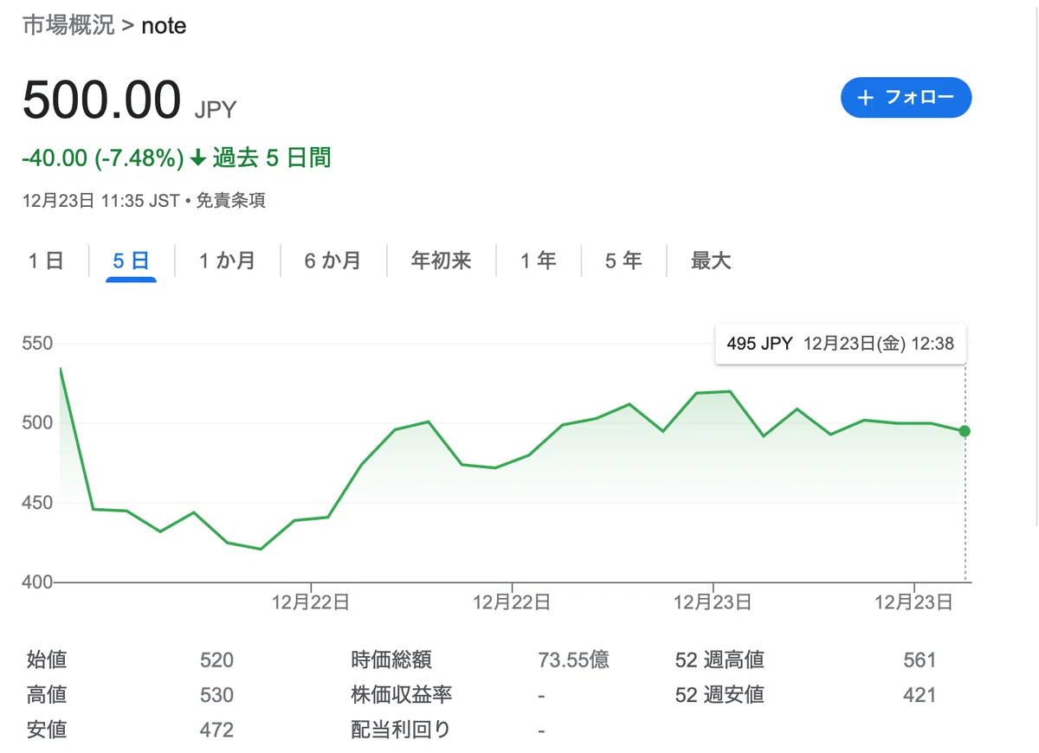Click the 73.55億 market cap value
The height and width of the screenshot is (753, 1039).
point(573,660)
